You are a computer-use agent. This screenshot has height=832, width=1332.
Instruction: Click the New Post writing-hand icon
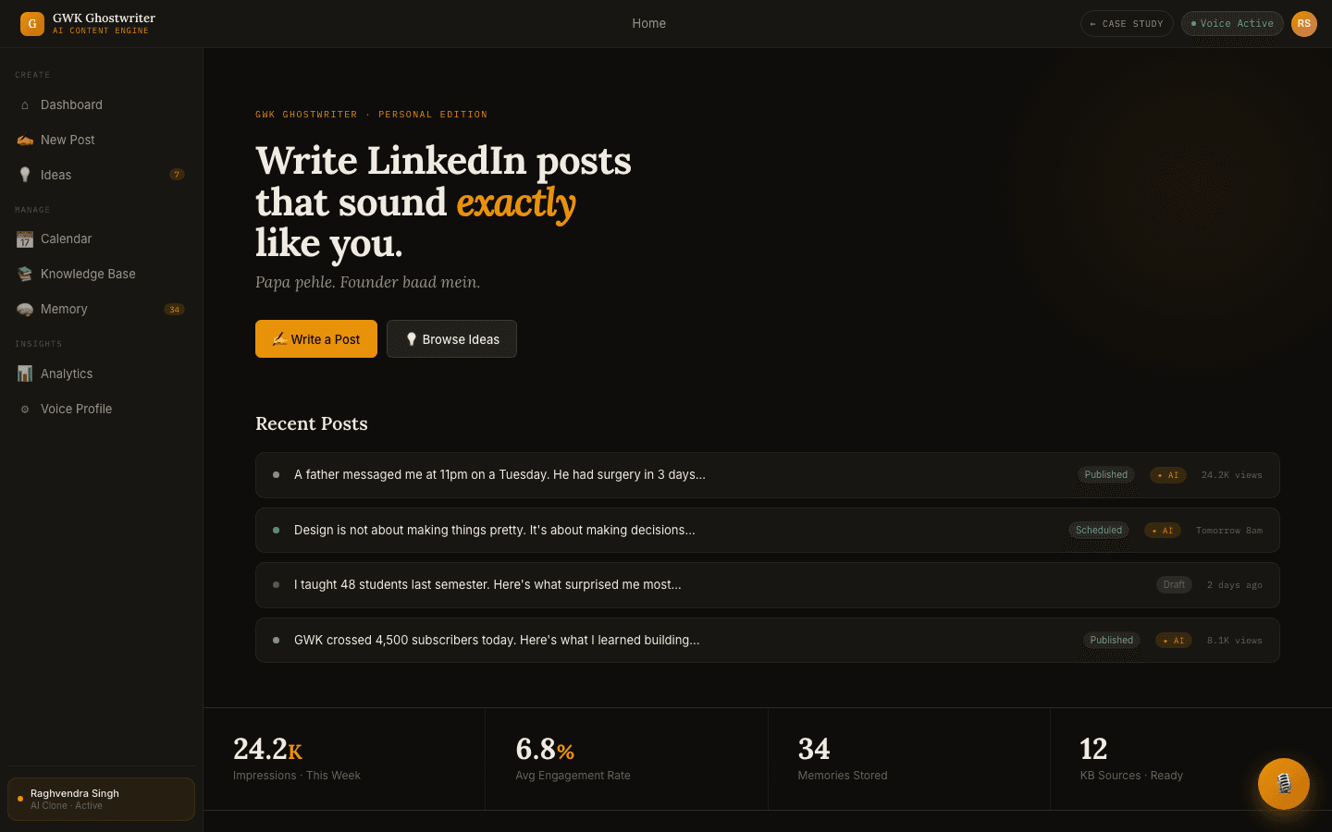25,141
